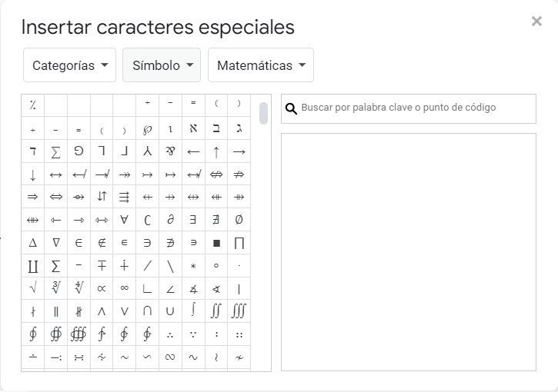Click the cube root symbol
The height and width of the screenshot is (392, 558).
pyautogui.click(x=55, y=288)
